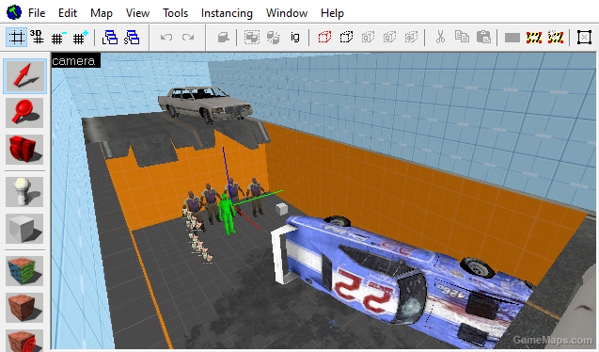599x352 pixels.
Task: Activate the red Camera tool
Action: coord(24,150)
